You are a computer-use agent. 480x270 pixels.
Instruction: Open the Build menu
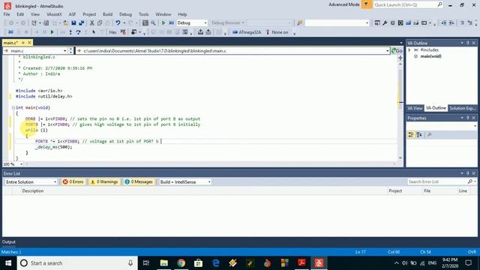click(107, 14)
